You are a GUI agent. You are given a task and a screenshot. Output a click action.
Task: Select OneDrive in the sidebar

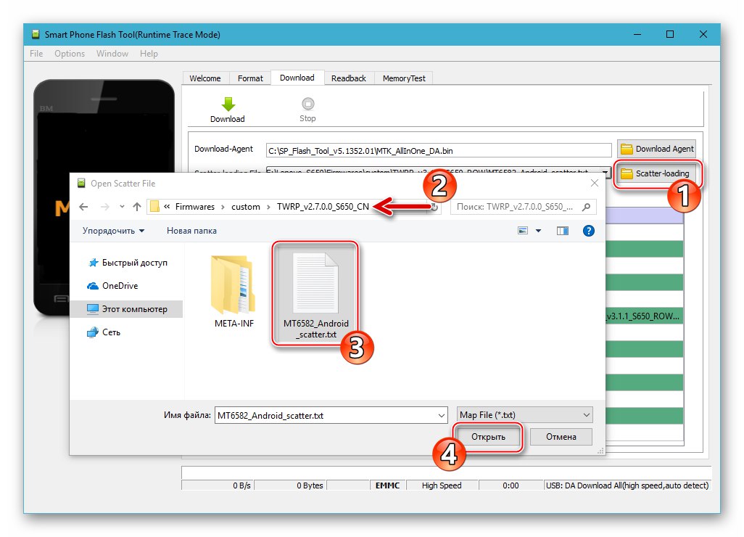tap(113, 286)
